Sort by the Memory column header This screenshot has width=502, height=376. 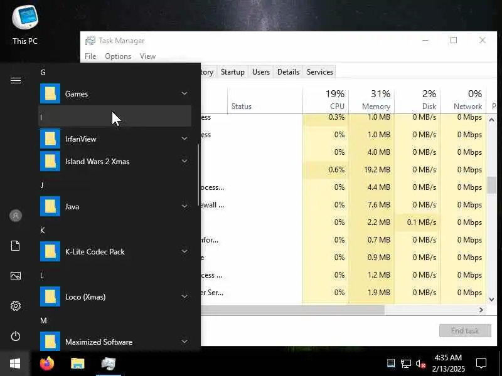coord(371,100)
